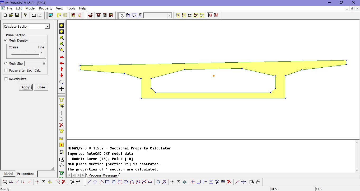Switch to the Model tab
This screenshot has width=360, height=191.
(8, 174)
